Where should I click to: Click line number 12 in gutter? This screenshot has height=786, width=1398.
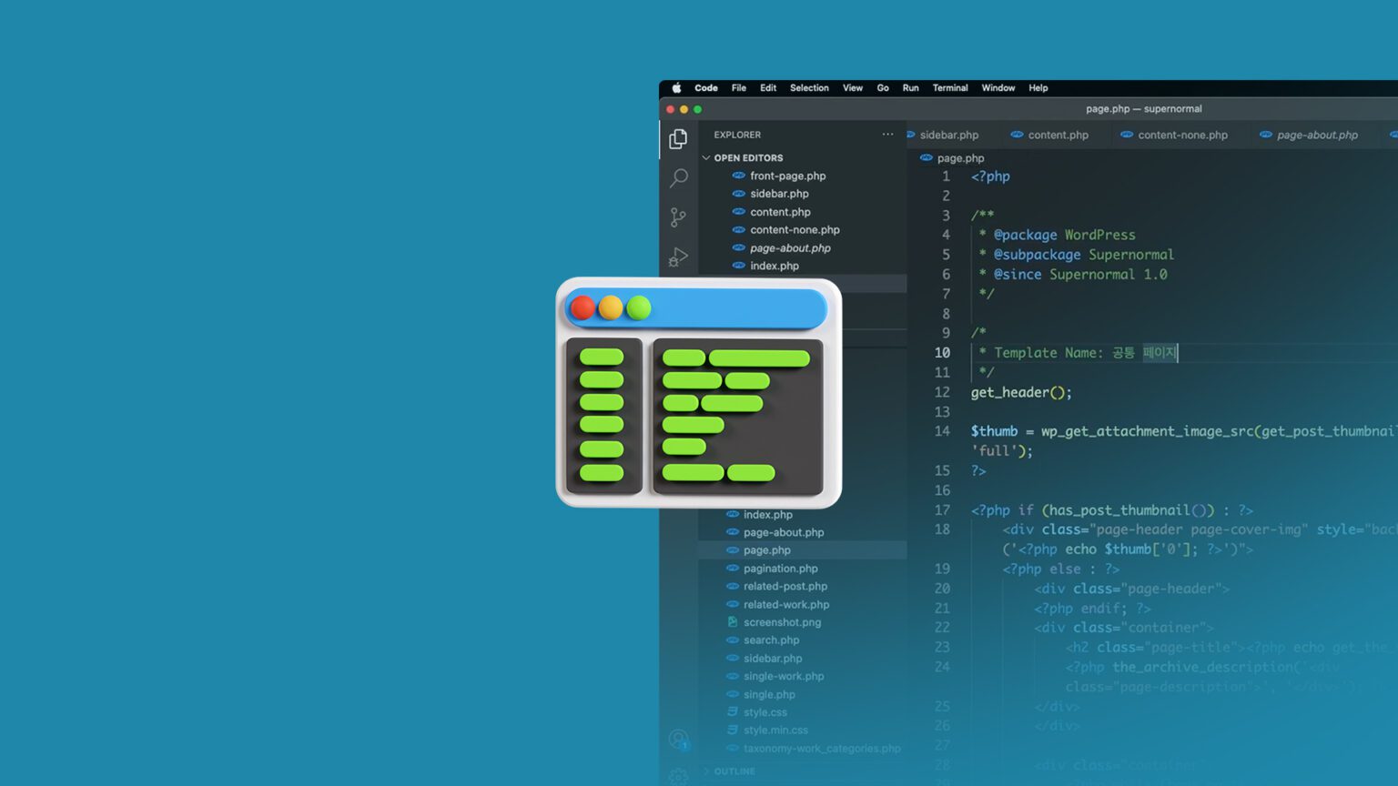pyautogui.click(x=942, y=392)
